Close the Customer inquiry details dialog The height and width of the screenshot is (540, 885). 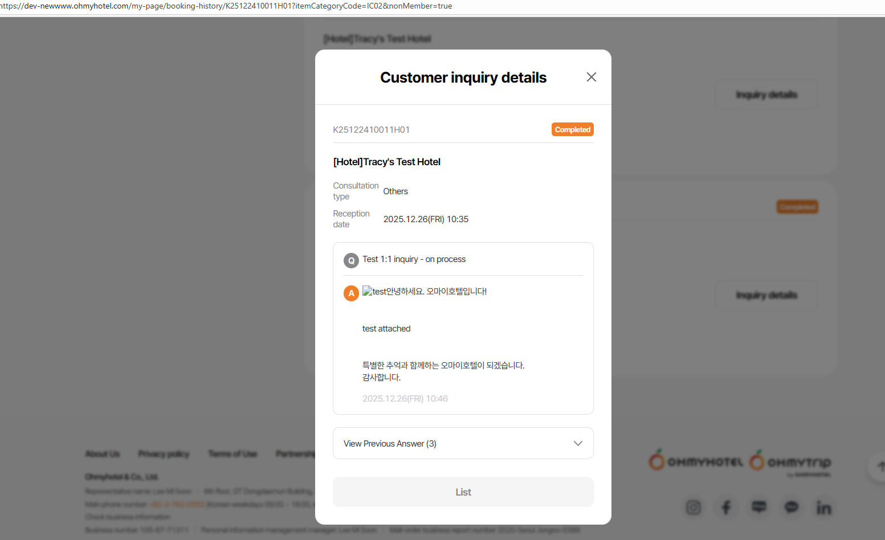pos(592,77)
